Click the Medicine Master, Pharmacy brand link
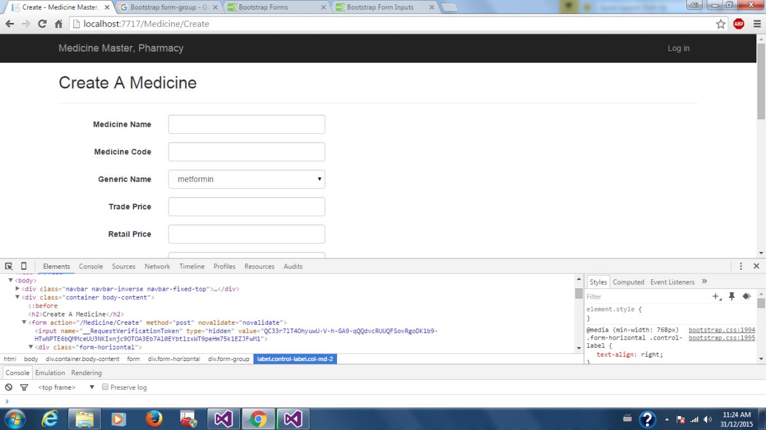 [121, 48]
